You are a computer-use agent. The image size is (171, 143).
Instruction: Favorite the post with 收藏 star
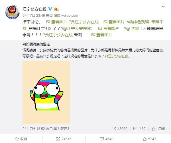pyautogui.click(x=21, y=139)
